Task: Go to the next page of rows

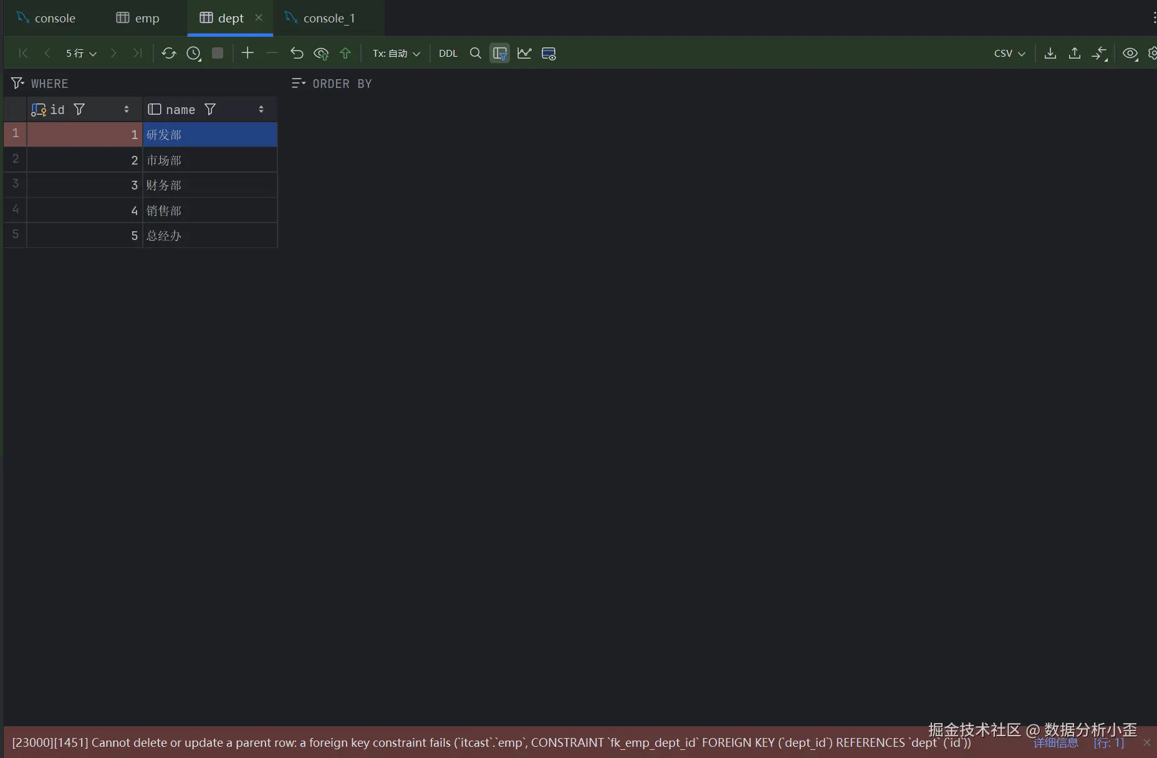Action: (x=113, y=54)
